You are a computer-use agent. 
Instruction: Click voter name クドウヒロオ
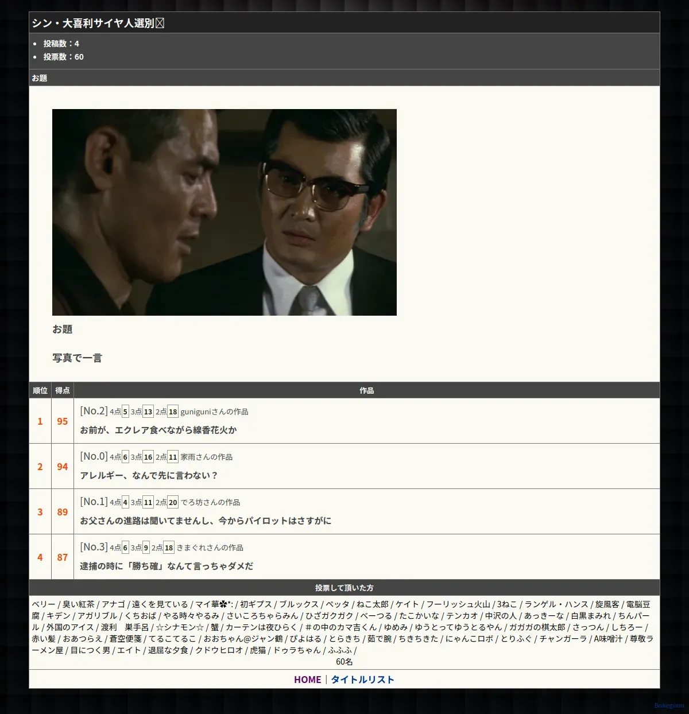click(219, 650)
